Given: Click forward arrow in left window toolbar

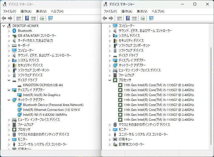Looking at the screenshot, I should [x=10, y=18].
